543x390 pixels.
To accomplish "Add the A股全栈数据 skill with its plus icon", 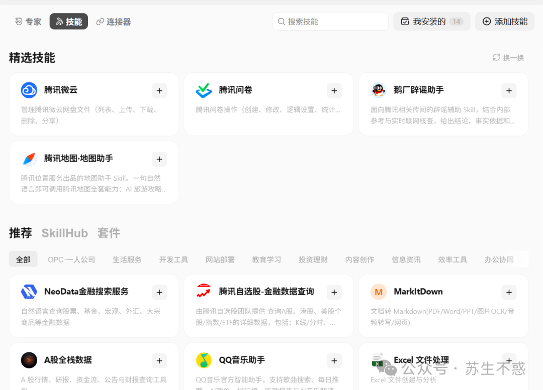I will pos(159,360).
